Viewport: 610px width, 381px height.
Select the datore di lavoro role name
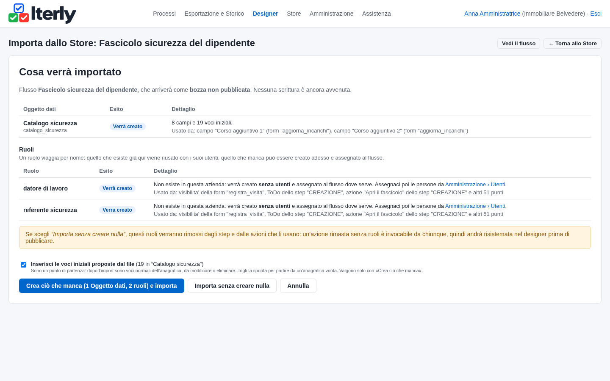click(x=45, y=188)
